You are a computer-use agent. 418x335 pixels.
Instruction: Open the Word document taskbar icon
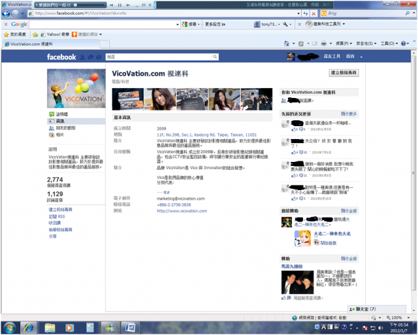(131, 328)
